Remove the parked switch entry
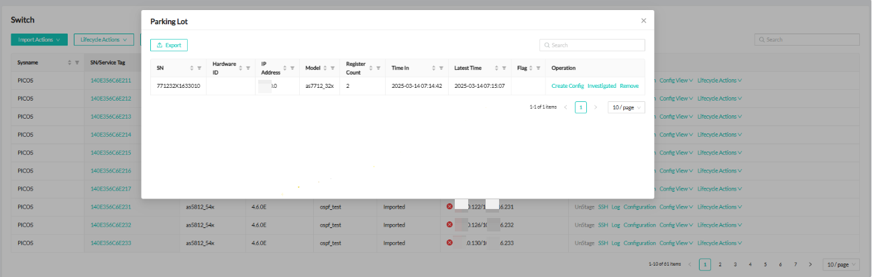 629,86
